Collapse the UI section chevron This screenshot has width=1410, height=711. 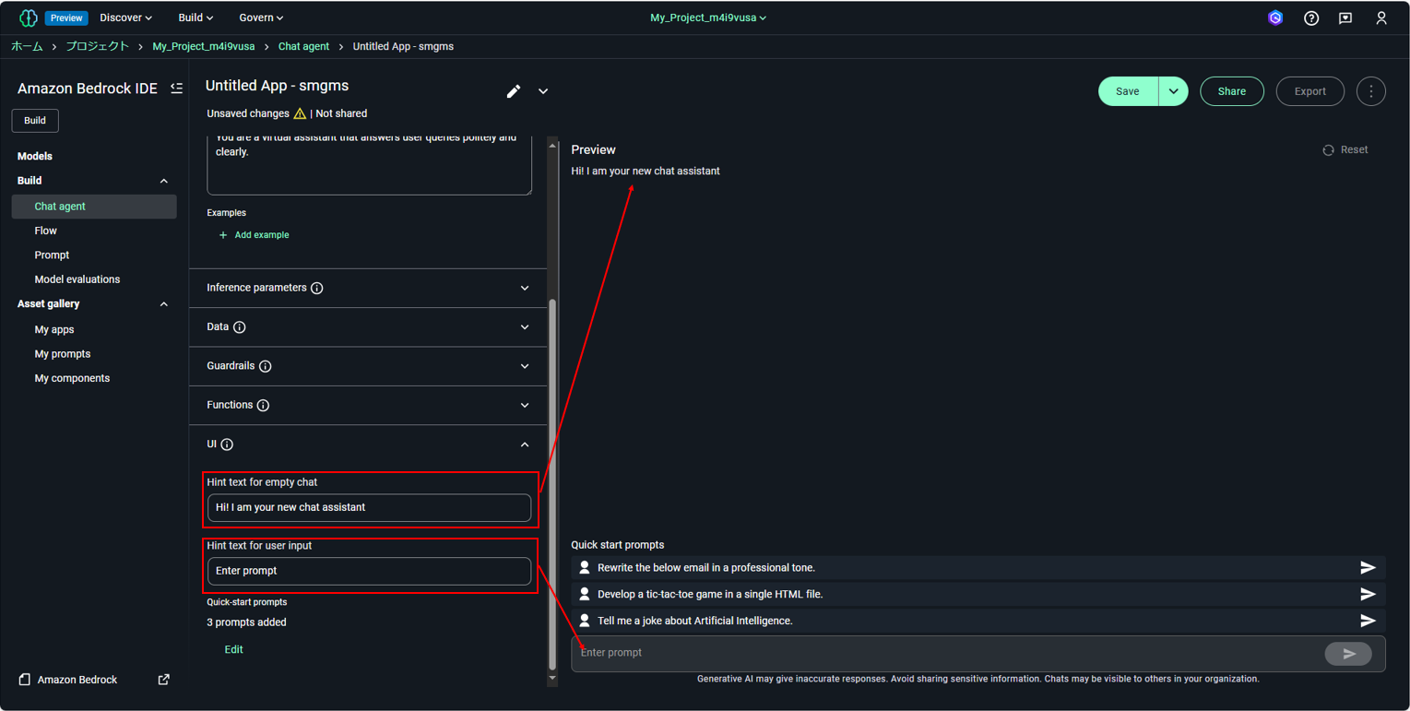point(525,444)
